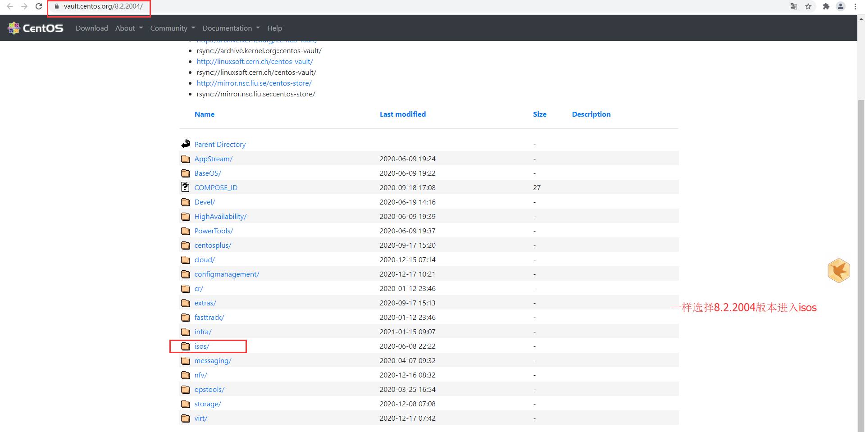Sort listing by Name column
Screen dimensions: 865x432
point(205,114)
